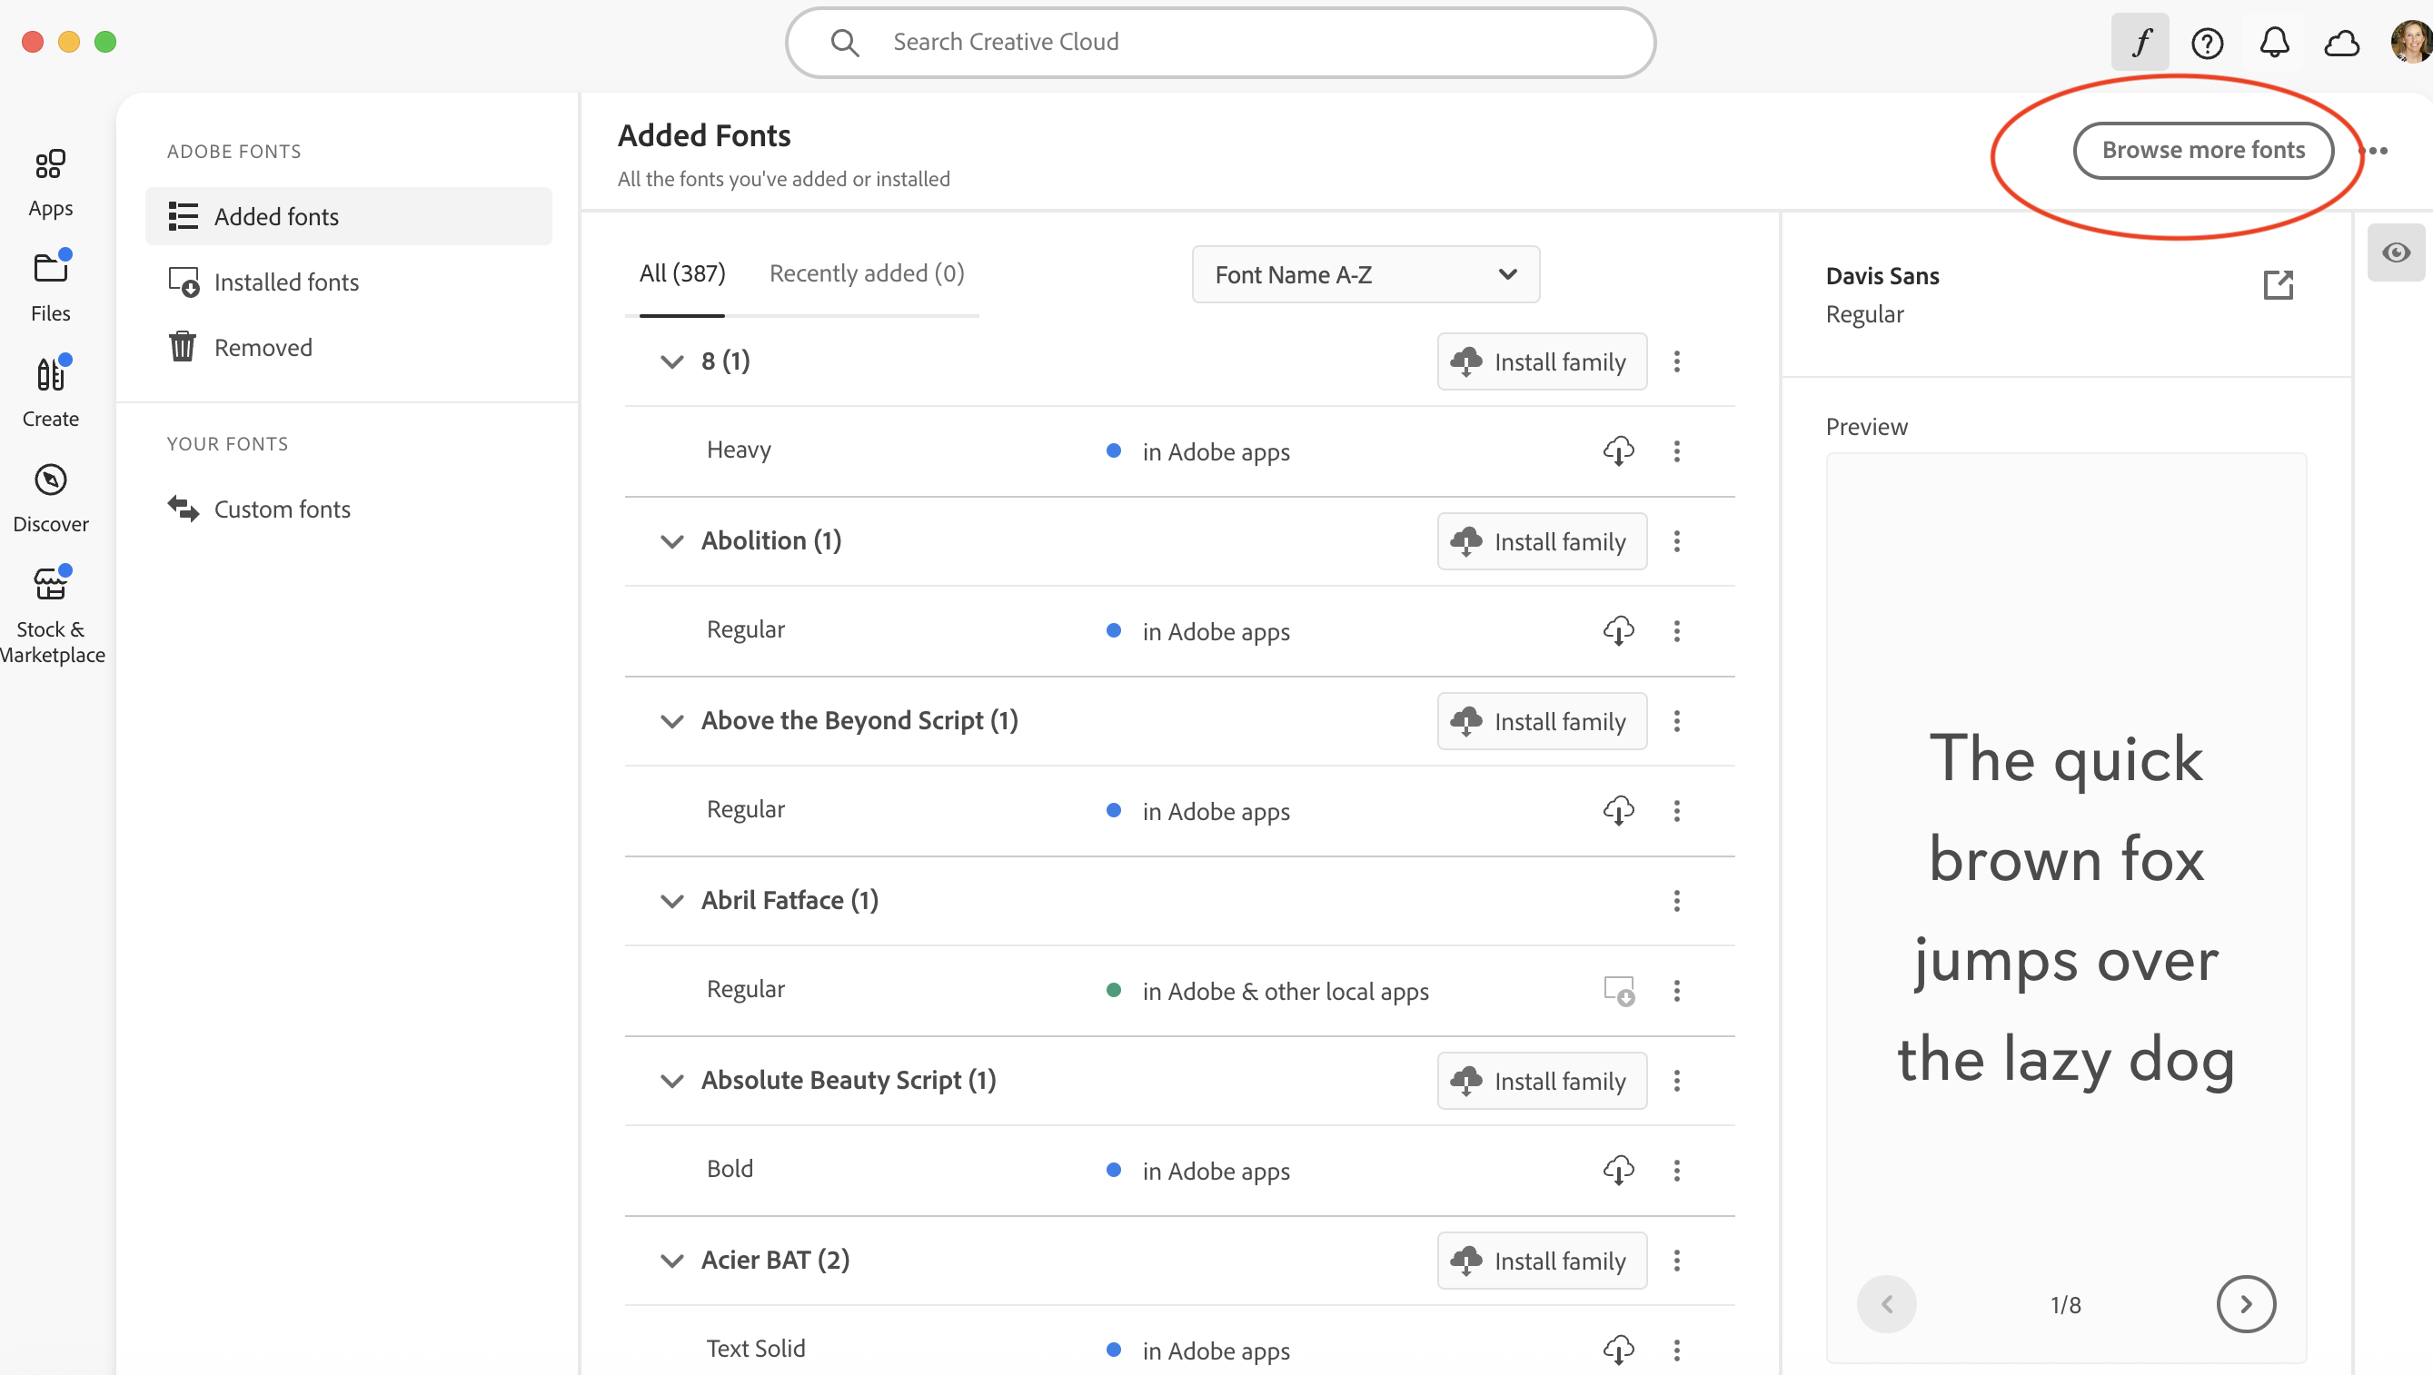Screen dimensions: 2433x1375
Task: Switch to Recently added (0) tab
Action: (866, 274)
